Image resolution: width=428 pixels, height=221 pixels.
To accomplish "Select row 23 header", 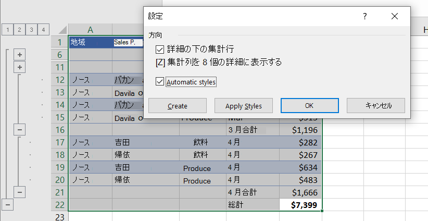I will (60, 217).
